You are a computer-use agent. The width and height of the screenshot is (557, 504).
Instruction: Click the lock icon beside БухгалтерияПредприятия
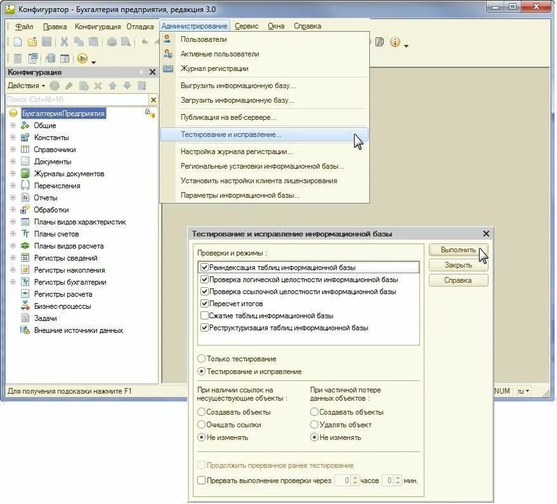(147, 111)
